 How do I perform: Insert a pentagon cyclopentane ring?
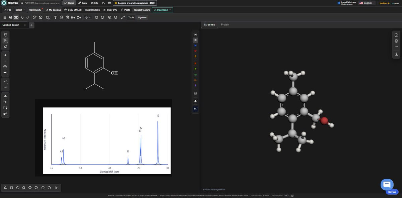pos(18,188)
